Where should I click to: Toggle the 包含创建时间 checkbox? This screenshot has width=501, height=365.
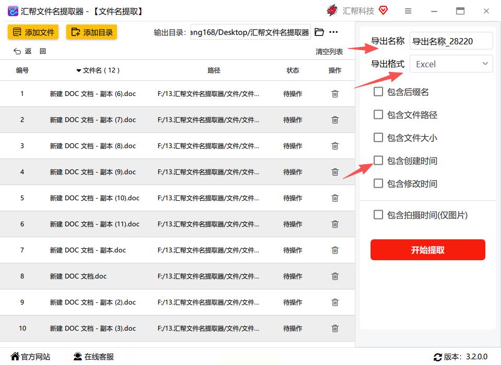click(378, 161)
